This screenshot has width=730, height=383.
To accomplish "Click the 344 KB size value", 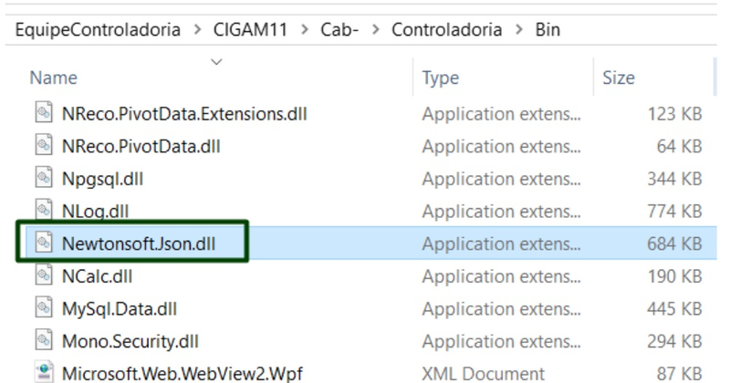I will (x=674, y=179).
